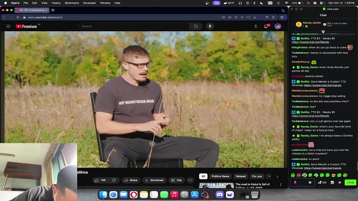Open Opera downloads icon
This screenshot has height=201, width=358.
pyautogui.click(x=255, y=17)
